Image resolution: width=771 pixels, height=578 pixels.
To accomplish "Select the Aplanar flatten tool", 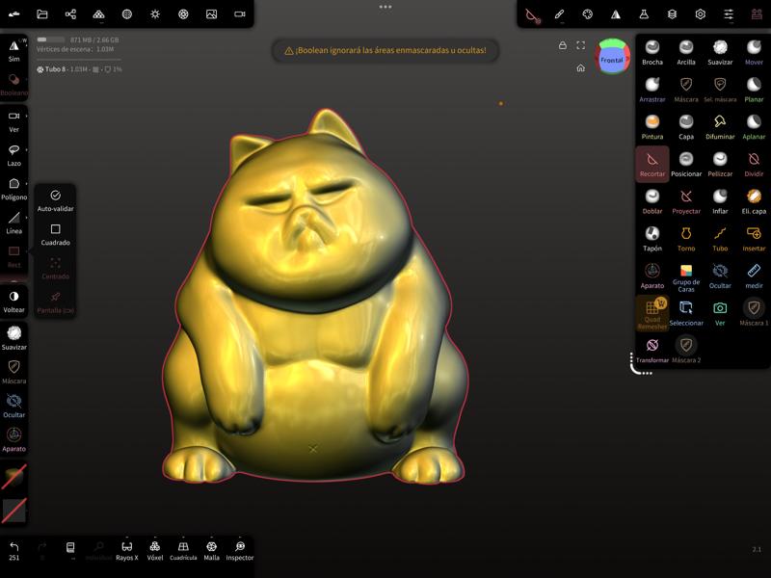I will [x=754, y=127].
